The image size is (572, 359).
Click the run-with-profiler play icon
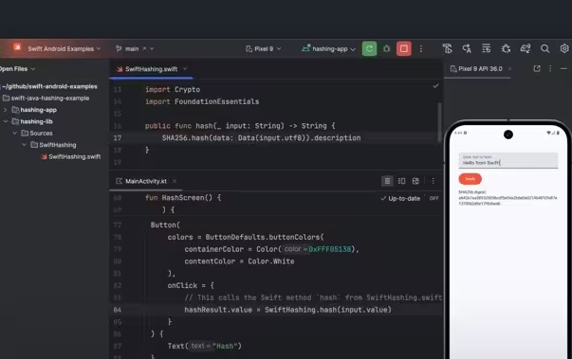pyautogui.click(x=447, y=48)
